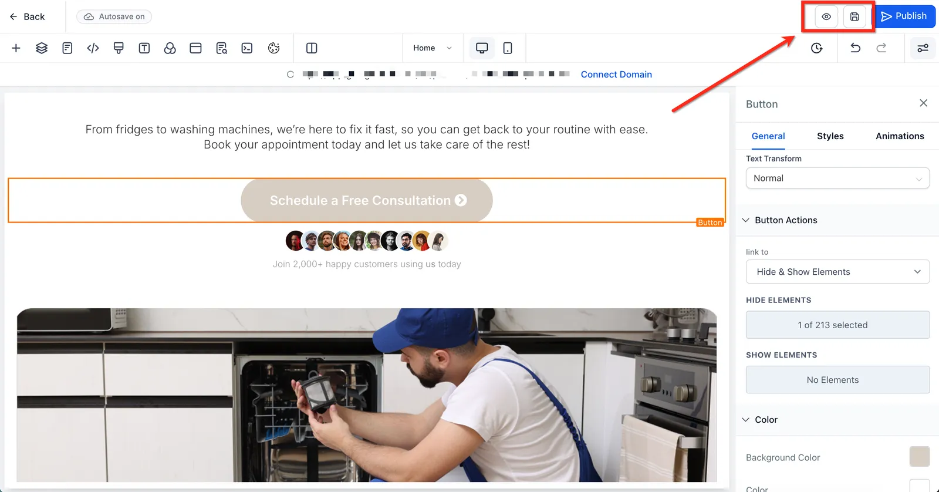Click the Background Color swatch
The height and width of the screenshot is (492, 939).
pos(919,457)
